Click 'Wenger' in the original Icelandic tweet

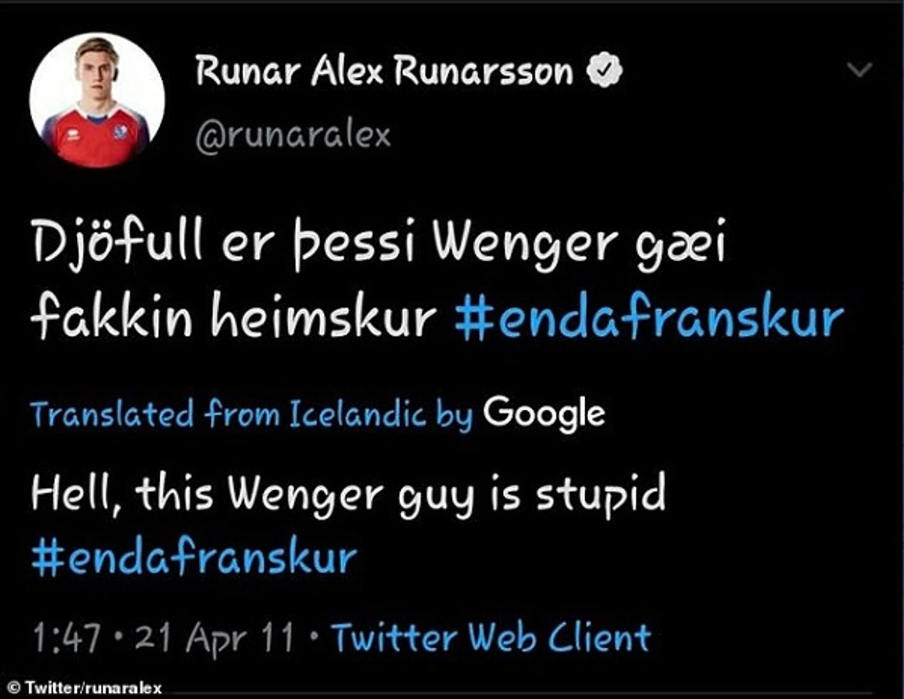click(x=526, y=243)
